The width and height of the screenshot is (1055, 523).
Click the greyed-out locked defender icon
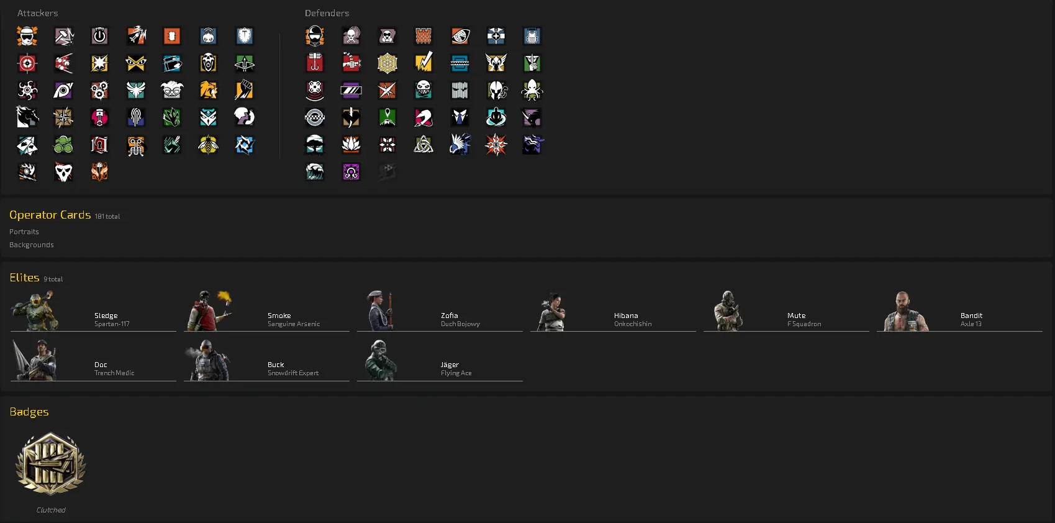(x=387, y=172)
